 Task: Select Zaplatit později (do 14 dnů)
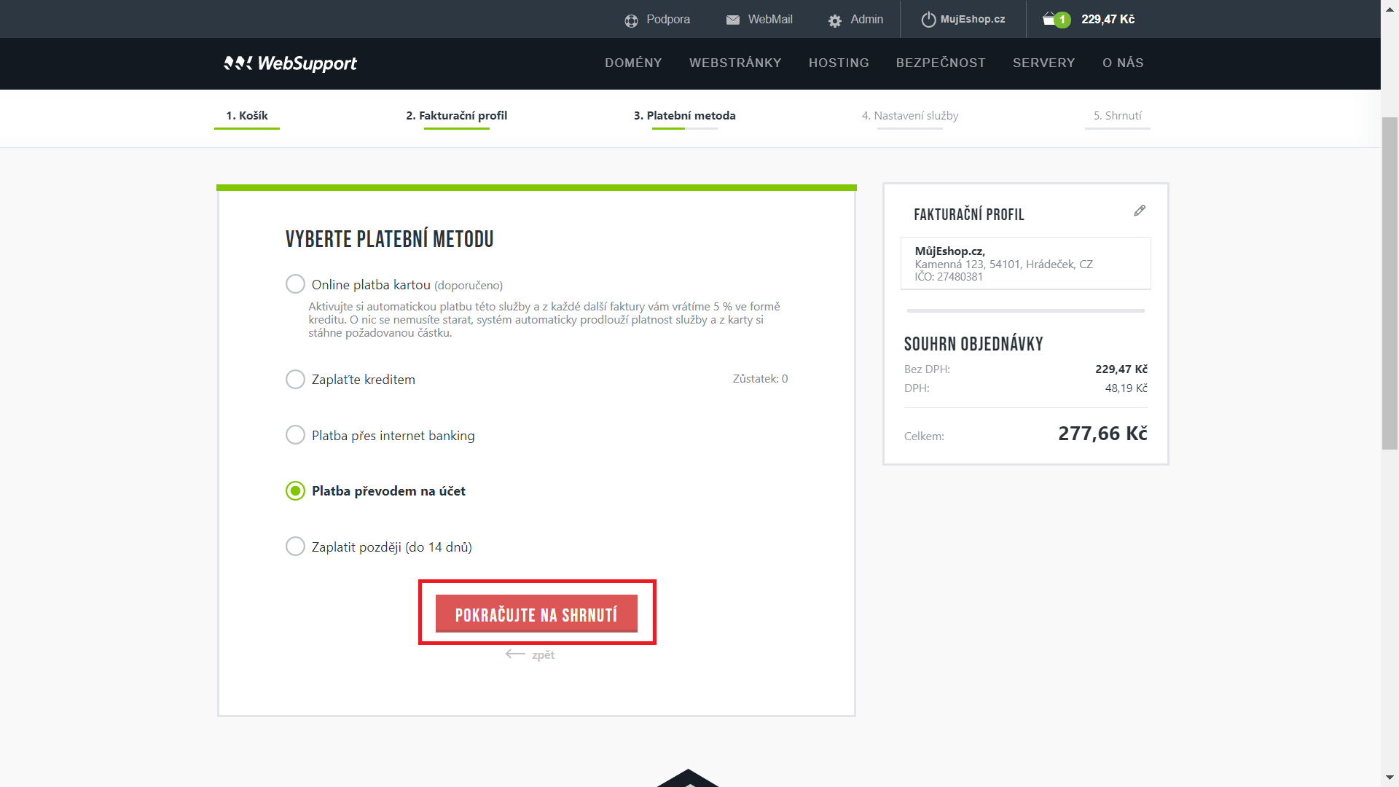tap(295, 547)
